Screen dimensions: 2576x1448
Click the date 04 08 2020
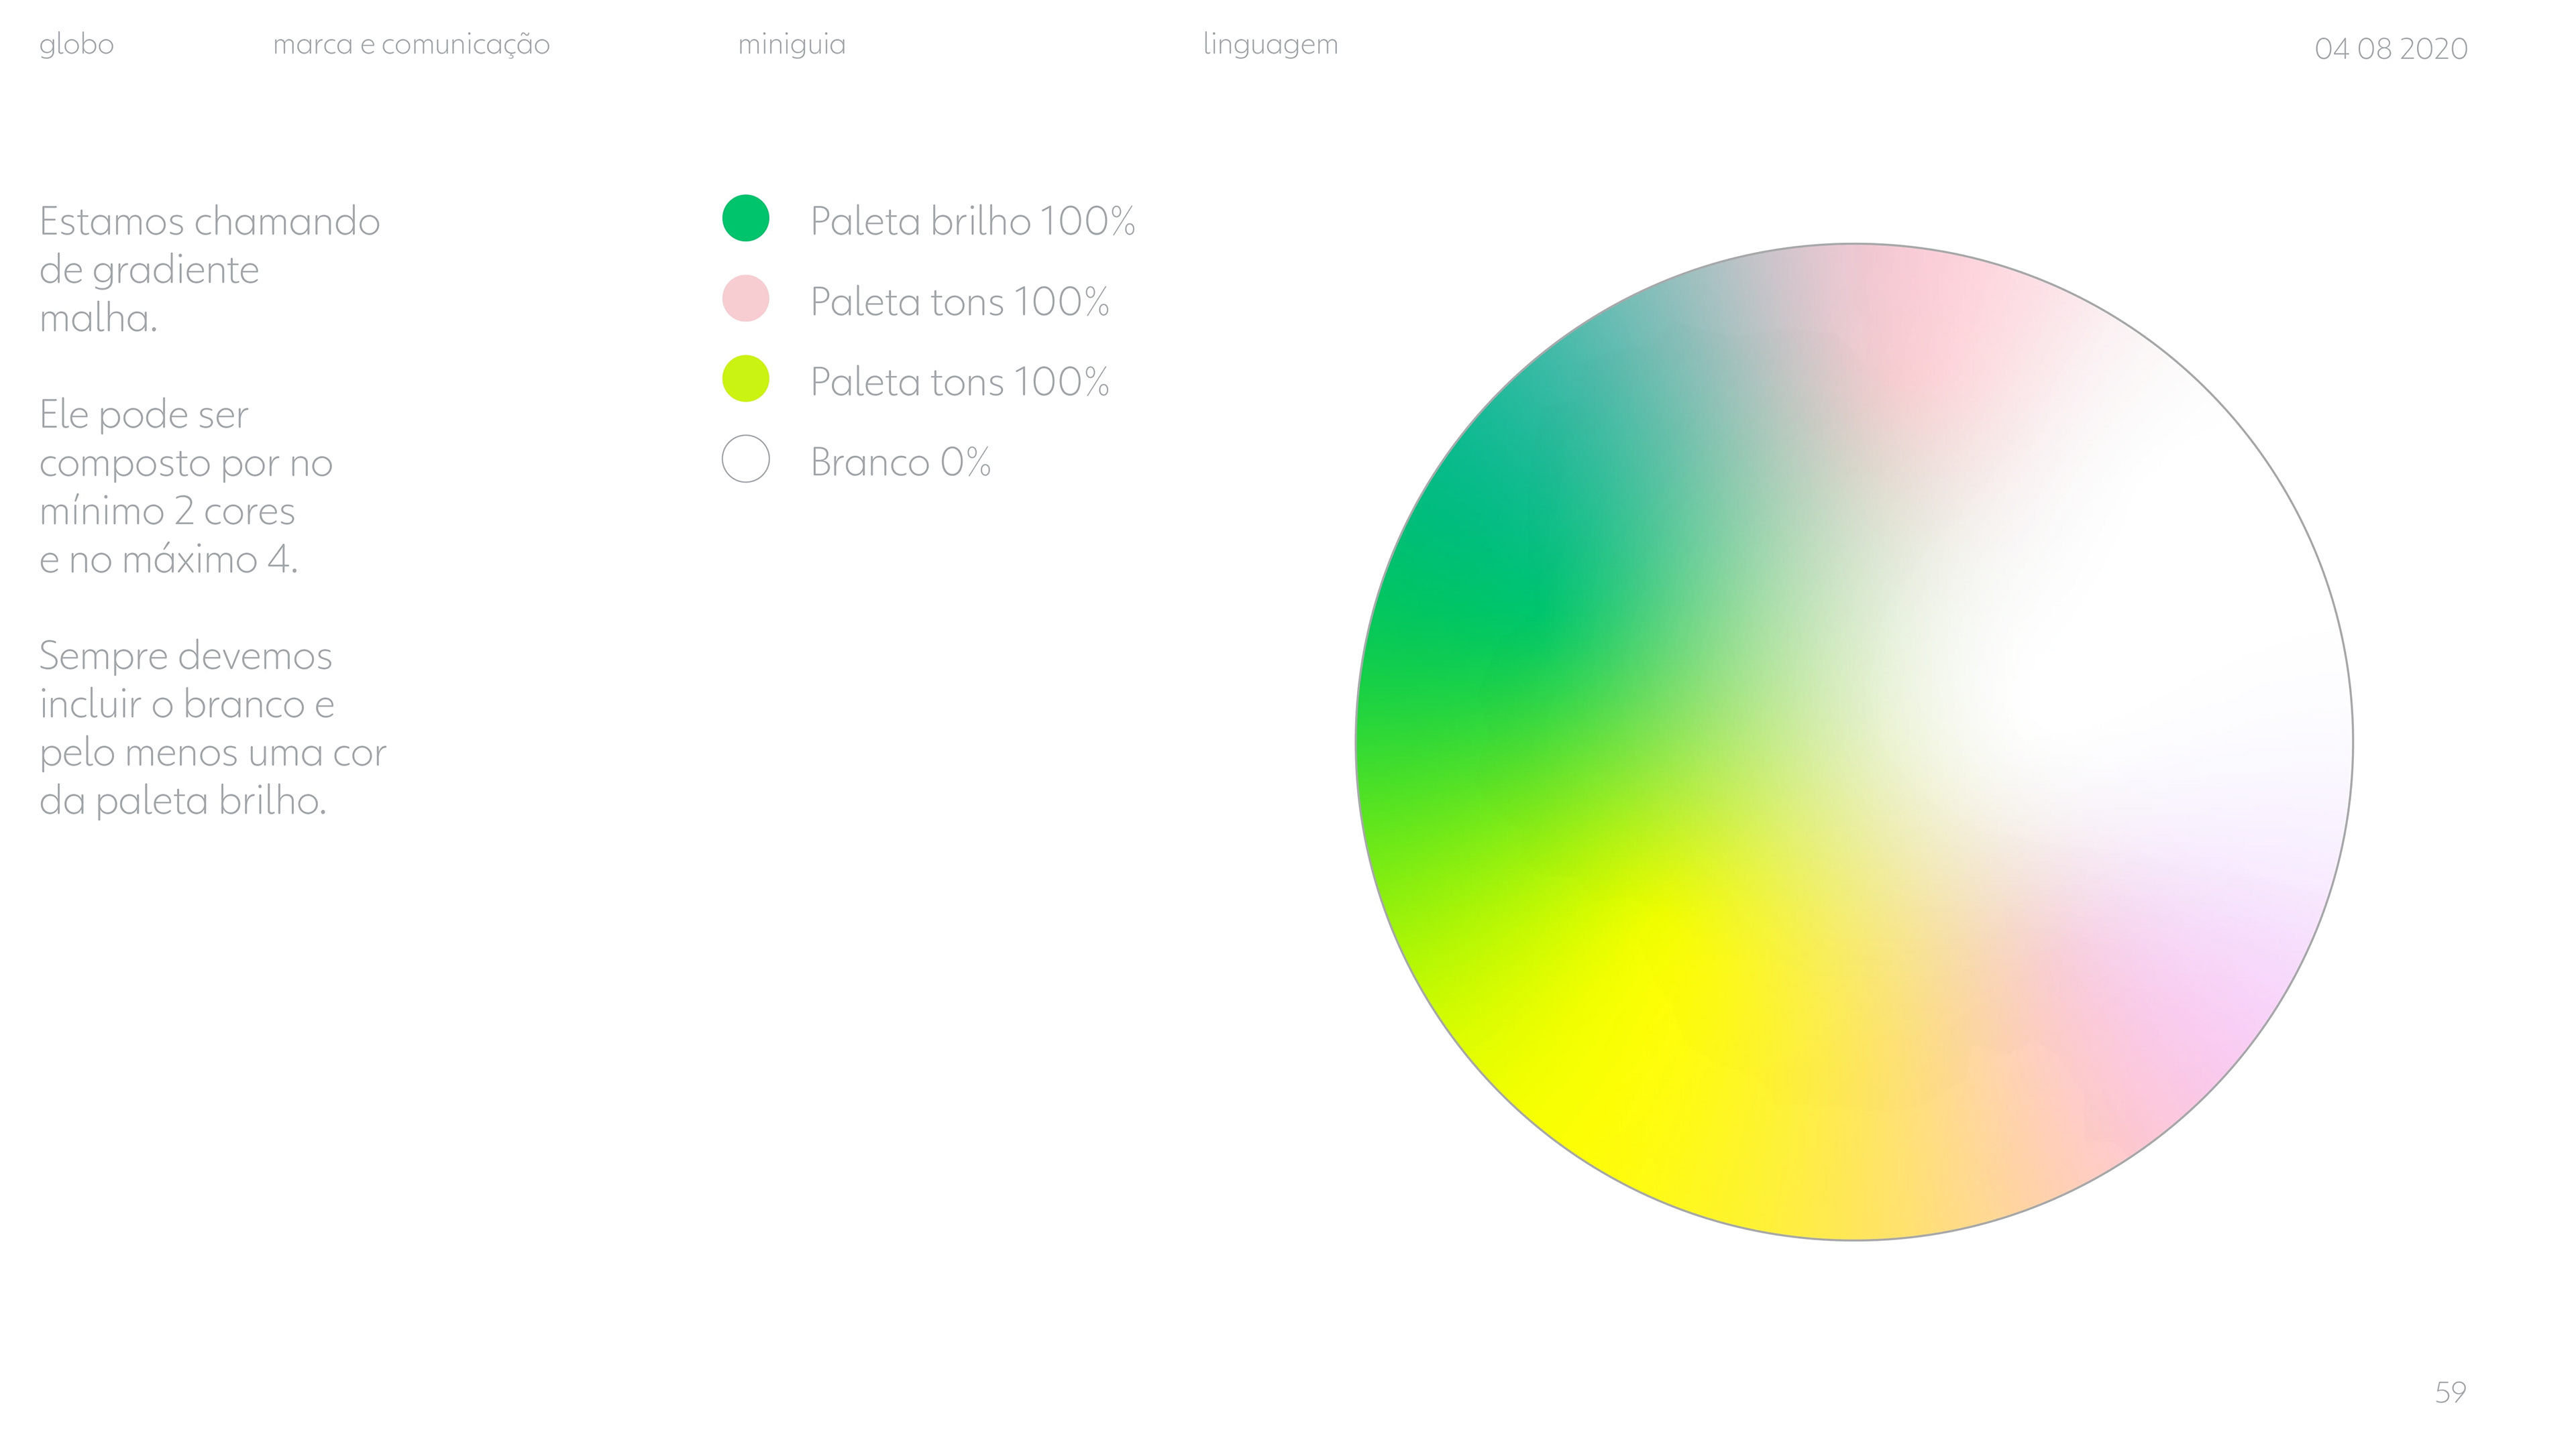(2390, 49)
